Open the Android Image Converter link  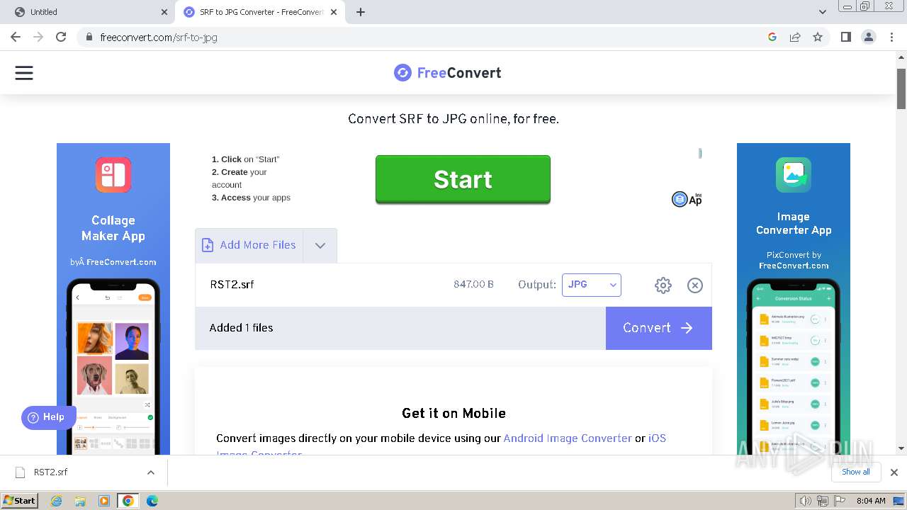[568, 438]
